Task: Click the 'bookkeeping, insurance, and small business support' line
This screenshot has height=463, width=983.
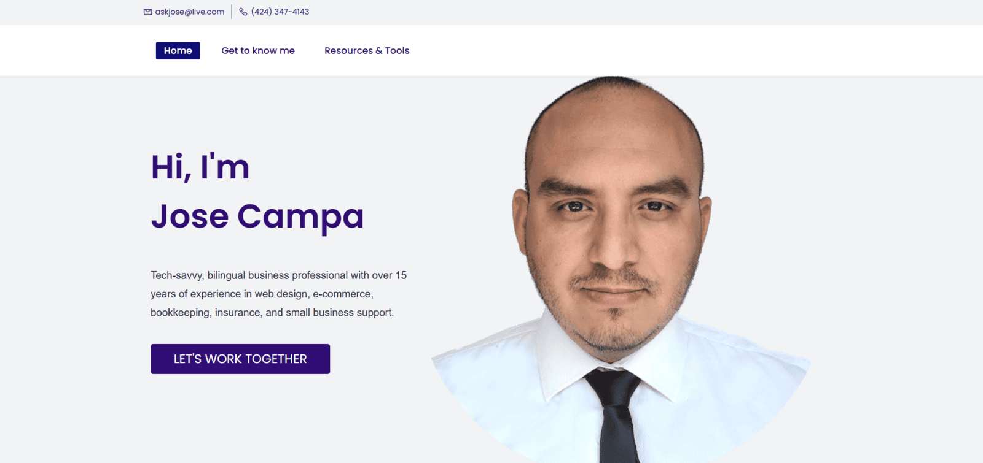Action: tap(272, 312)
